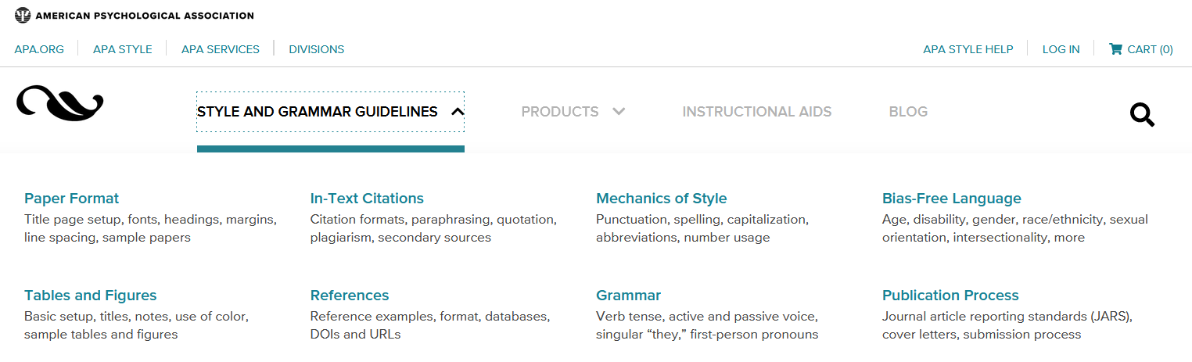Visit the APA Services link
1192x362 pixels.
pyautogui.click(x=220, y=49)
